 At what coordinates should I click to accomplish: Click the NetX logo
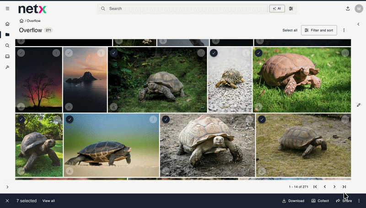pos(32,9)
